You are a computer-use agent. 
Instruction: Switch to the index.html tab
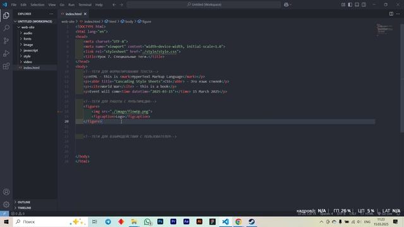click(73, 14)
